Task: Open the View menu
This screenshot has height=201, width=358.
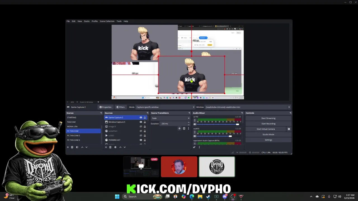Action: [80, 21]
